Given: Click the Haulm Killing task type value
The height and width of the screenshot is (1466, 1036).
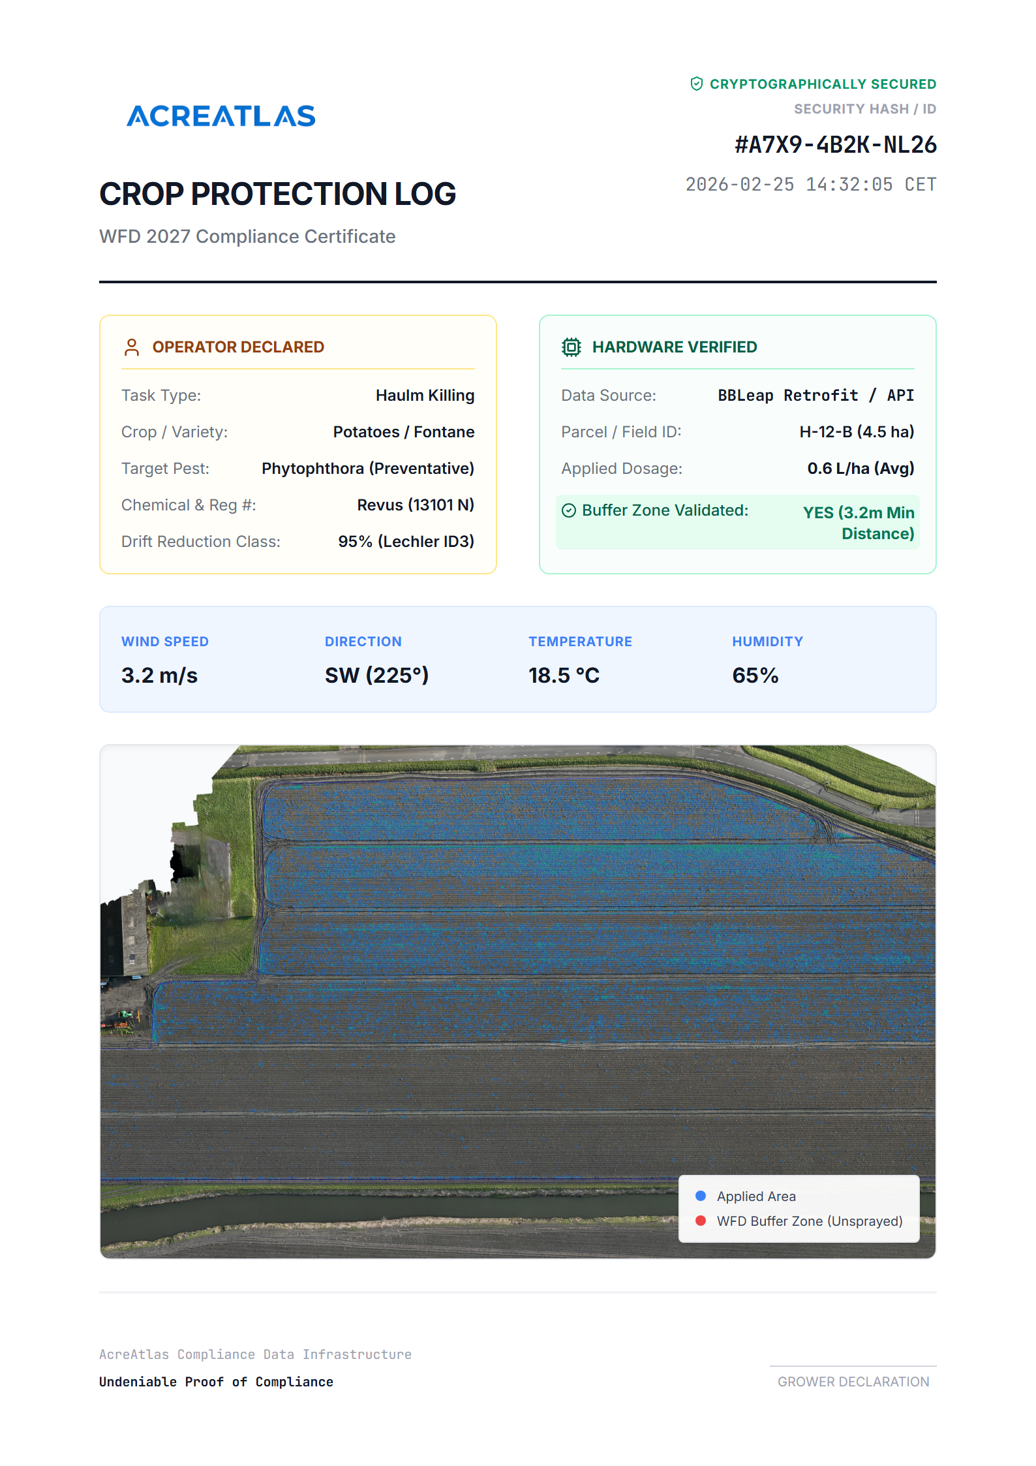Looking at the screenshot, I should pos(425,396).
